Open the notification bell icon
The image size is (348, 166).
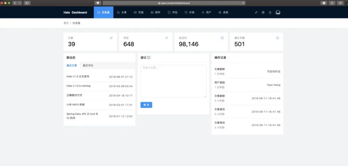tap(270, 13)
